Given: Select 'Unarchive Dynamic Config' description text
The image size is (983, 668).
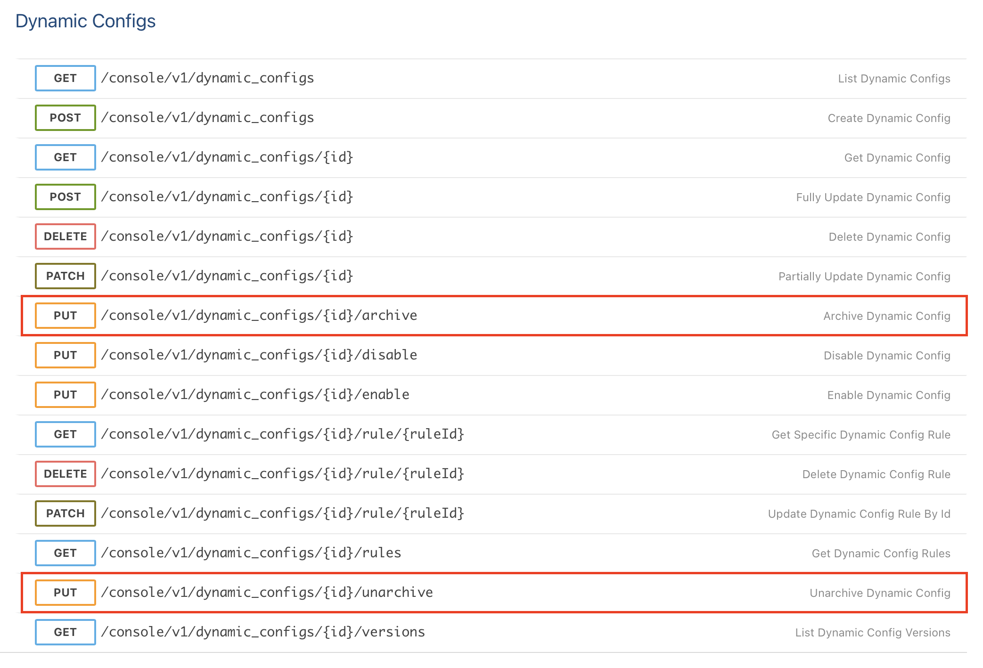Looking at the screenshot, I should pos(880,593).
